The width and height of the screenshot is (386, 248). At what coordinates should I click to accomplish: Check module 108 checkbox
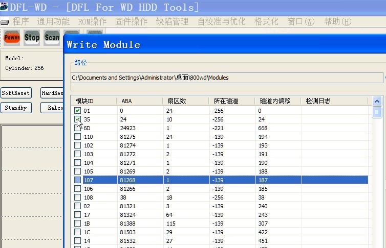coord(77,197)
